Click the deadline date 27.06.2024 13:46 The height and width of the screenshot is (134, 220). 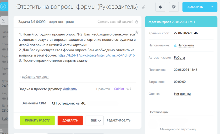point(186,33)
